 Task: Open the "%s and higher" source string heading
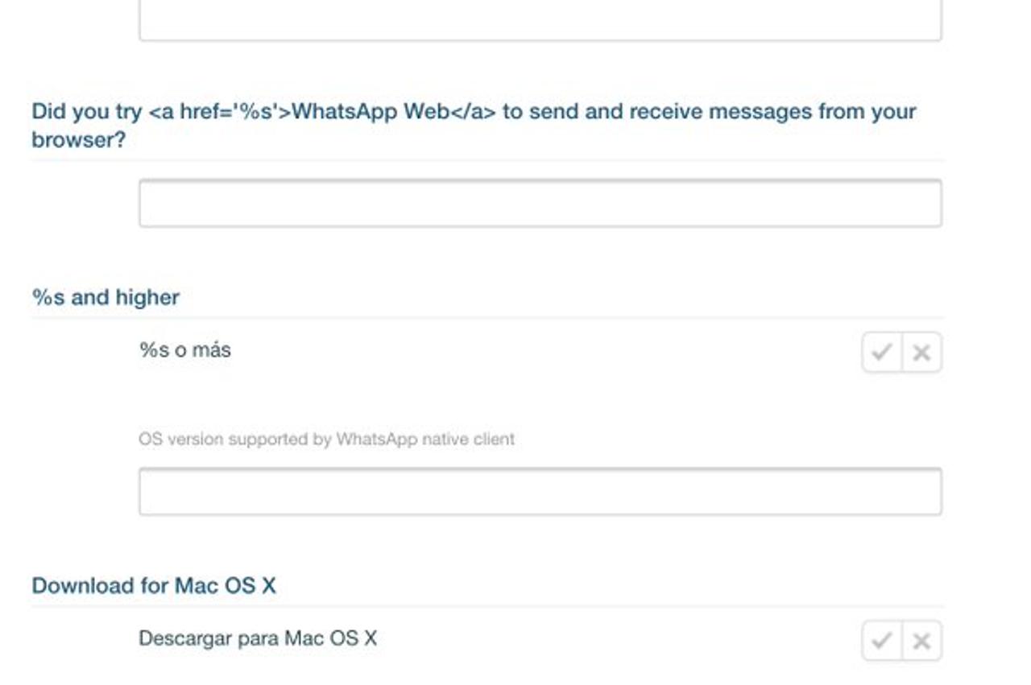[x=106, y=297]
